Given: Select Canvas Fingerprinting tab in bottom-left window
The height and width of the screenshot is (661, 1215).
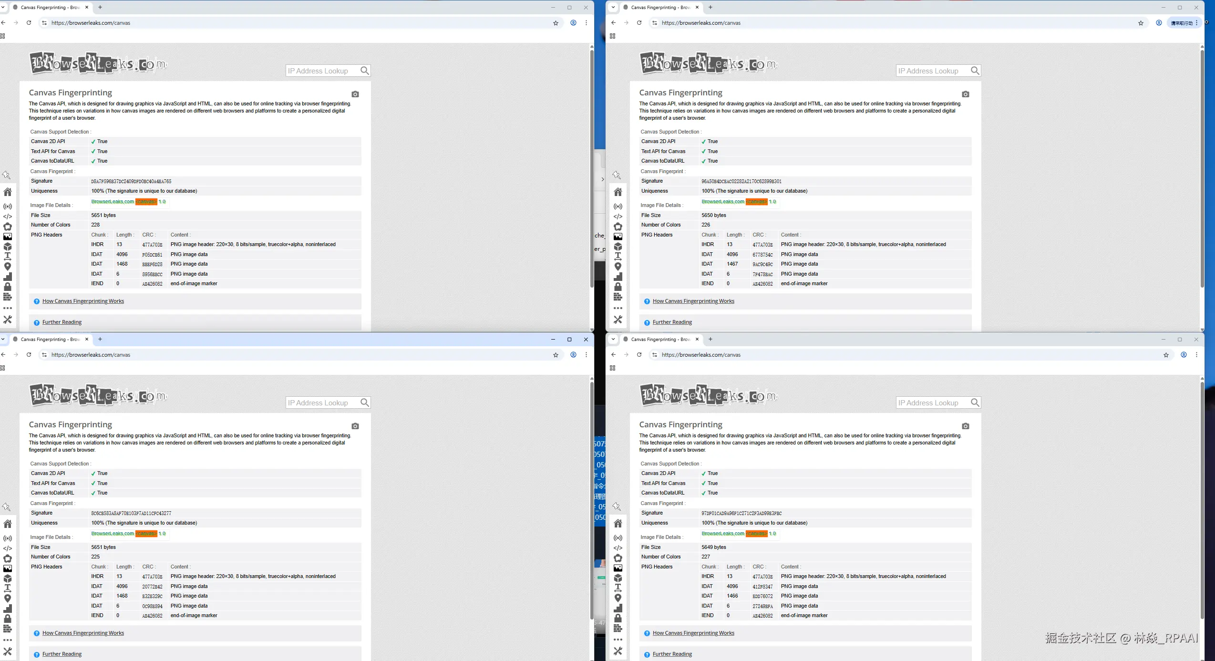Looking at the screenshot, I should 51,339.
